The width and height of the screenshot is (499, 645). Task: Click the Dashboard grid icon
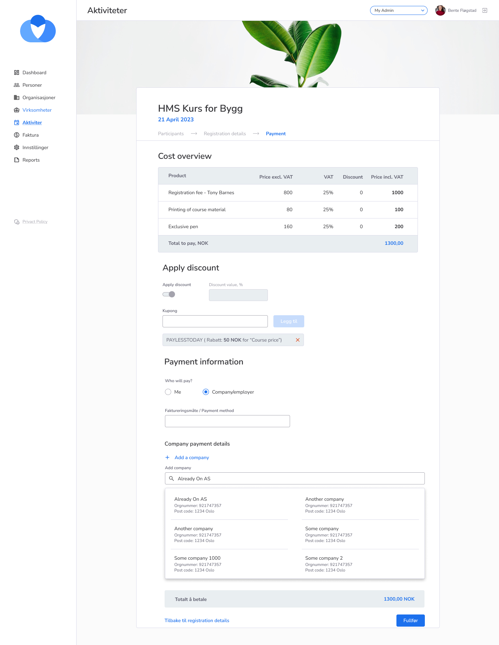click(17, 72)
